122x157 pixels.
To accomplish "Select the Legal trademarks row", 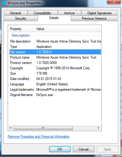I will [x=55, y=90].
